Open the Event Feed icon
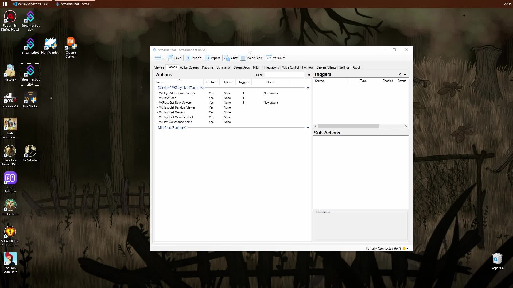The width and height of the screenshot is (513, 288). pyautogui.click(x=243, y=58)
